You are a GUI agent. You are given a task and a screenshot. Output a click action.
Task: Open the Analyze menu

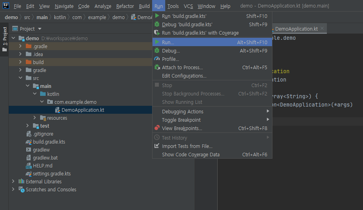tap(103, 6)
